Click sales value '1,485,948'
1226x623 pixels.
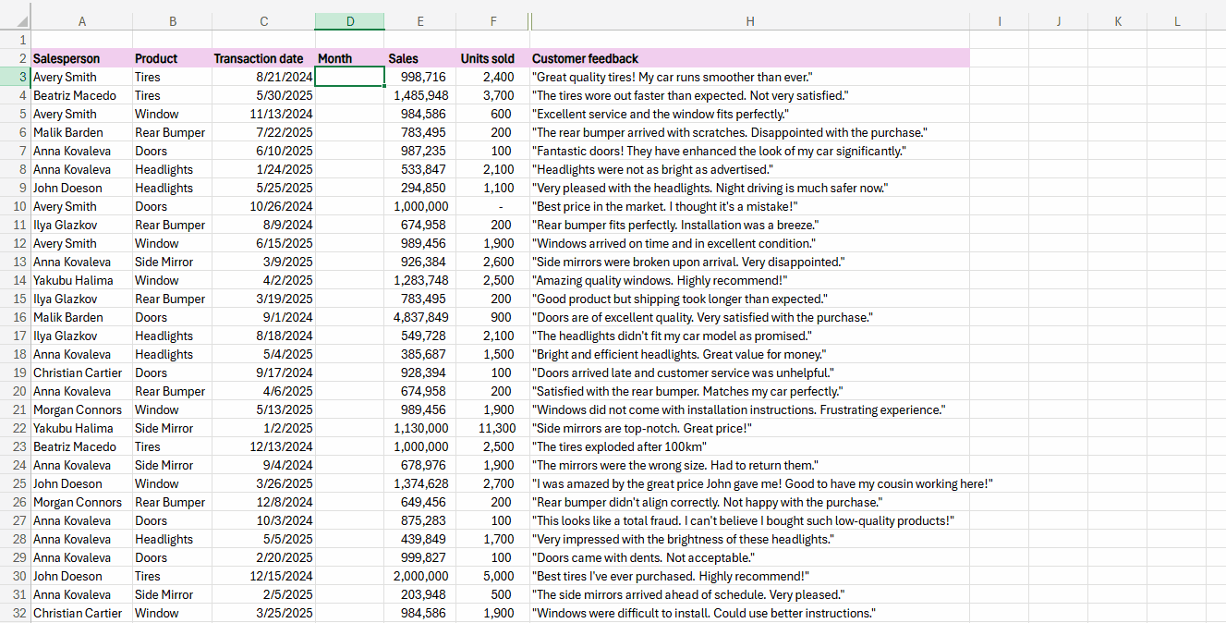[421, 95]
